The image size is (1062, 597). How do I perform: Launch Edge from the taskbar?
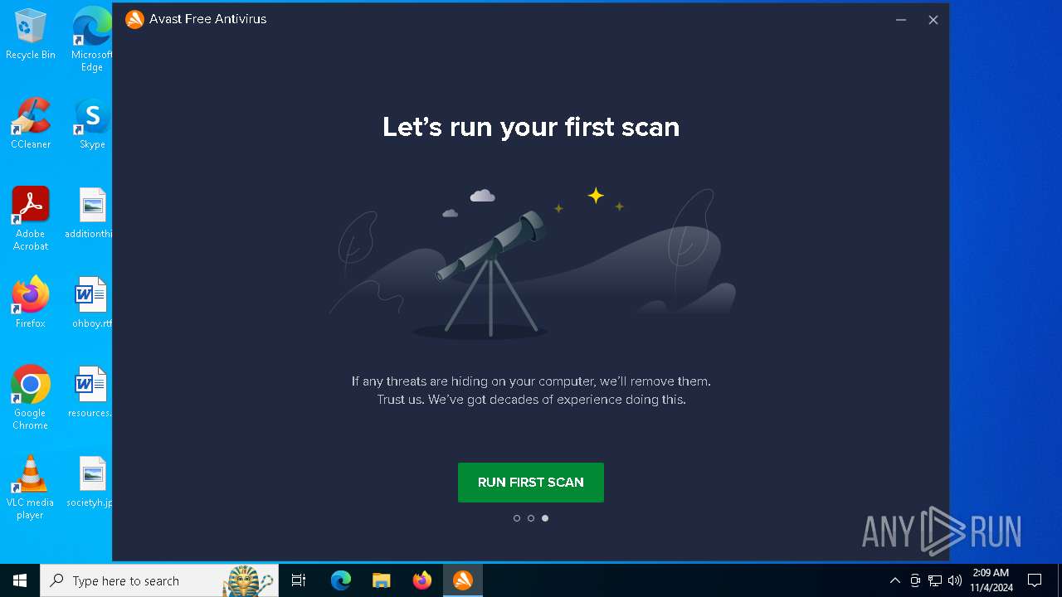(x=341, y=580)
